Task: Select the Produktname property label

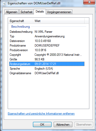Action: pyautogui.click(x=18, y=46)
